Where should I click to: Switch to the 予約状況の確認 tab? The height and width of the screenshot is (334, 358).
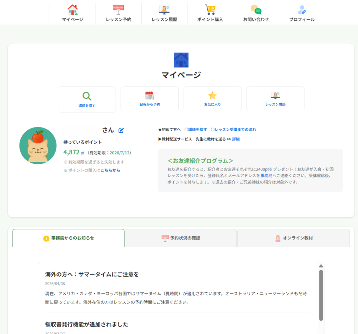tap(181, 238)
